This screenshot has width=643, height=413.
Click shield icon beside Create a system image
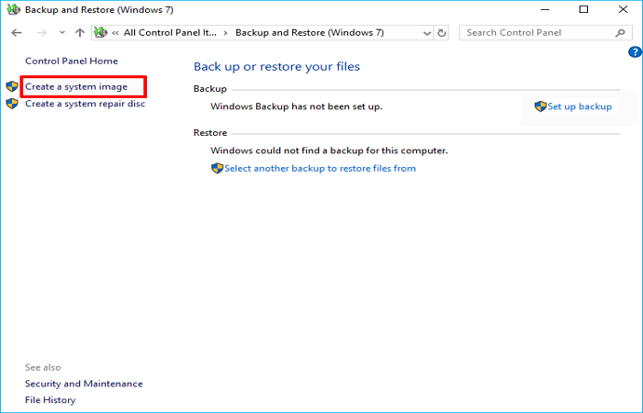pos(12,86)
